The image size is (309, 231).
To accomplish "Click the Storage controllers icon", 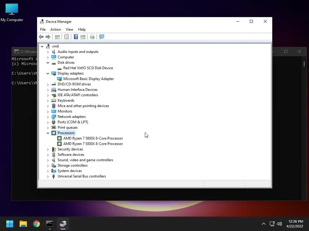I will (54, 165).
